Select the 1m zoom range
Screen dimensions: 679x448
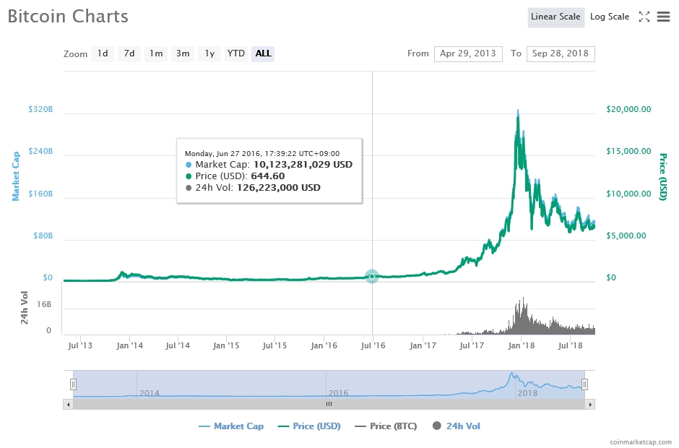tap(155, 53)
